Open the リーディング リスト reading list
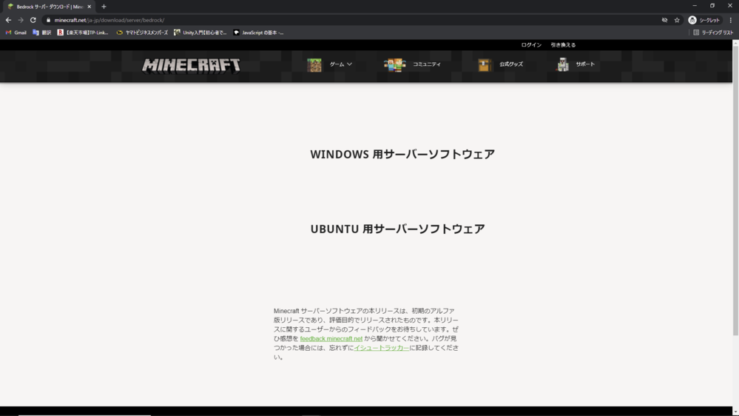 tap(714, 33)
